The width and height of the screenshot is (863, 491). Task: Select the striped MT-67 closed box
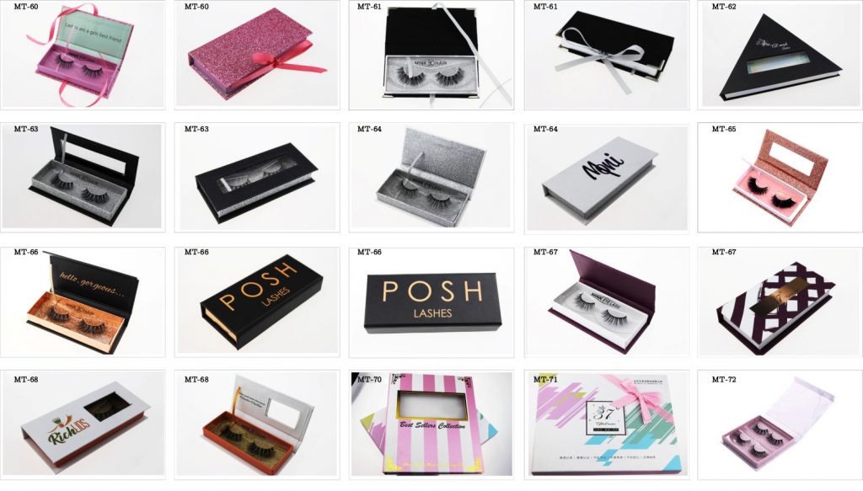pos(780,302)
